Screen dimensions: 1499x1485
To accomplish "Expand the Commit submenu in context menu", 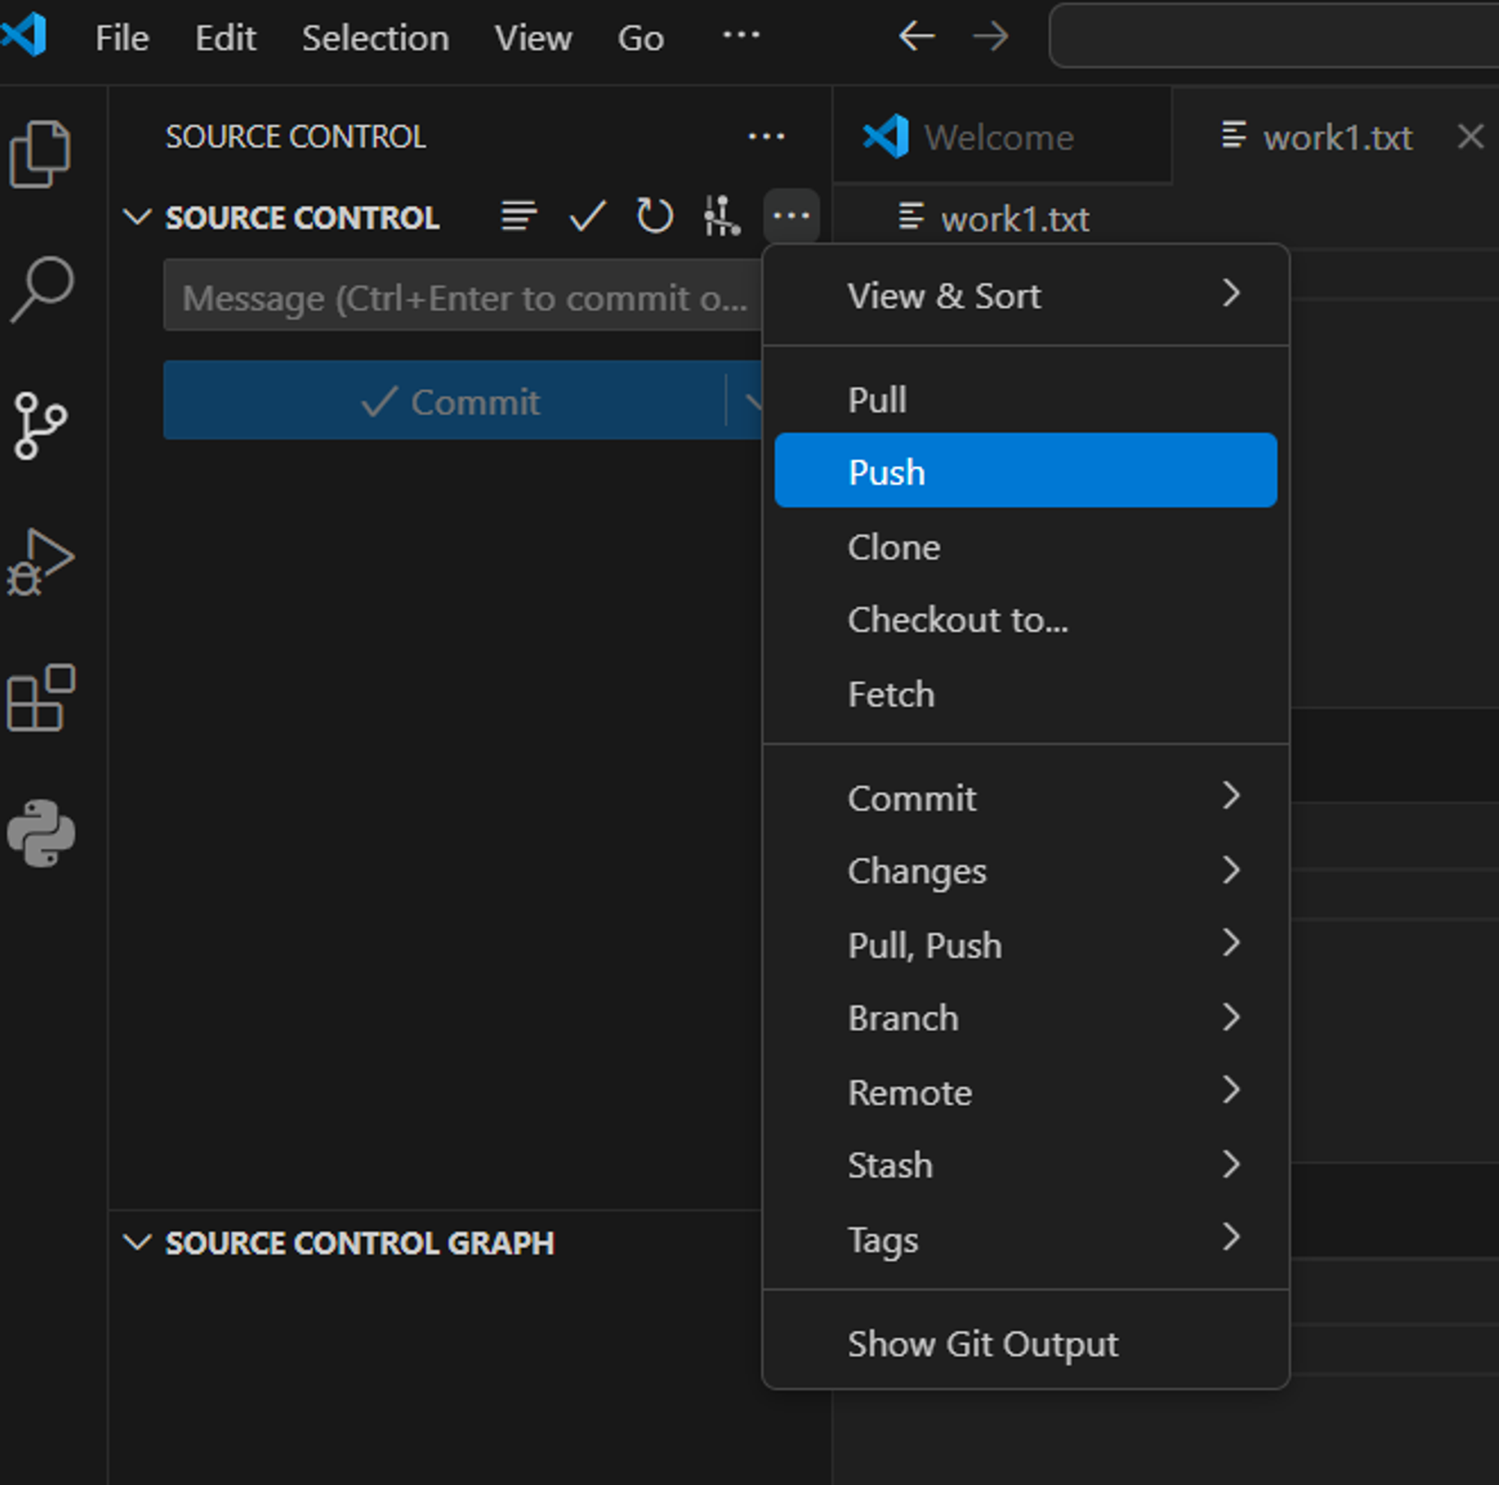I will [1026, 797].
